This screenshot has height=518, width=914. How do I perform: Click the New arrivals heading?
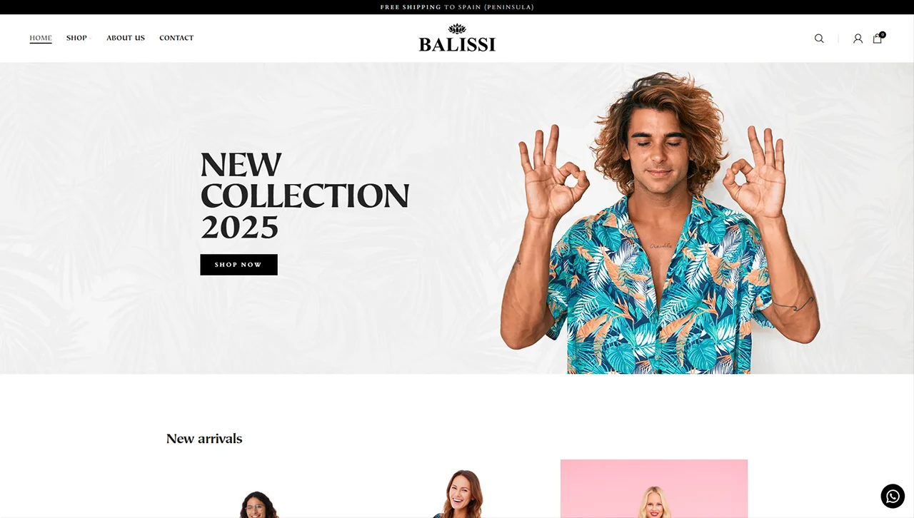(204, 439)
